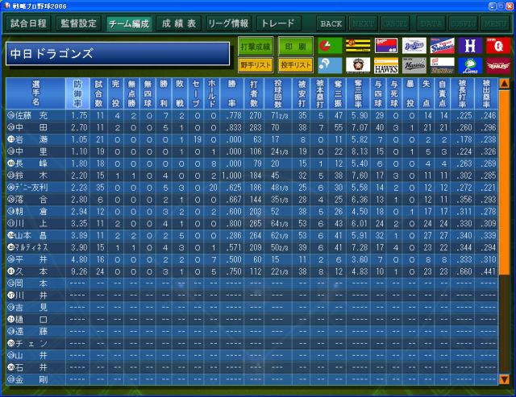Screen dimensions: 516x397
Task: Select the Pacific League logo icon
Action: pos(330,65)
